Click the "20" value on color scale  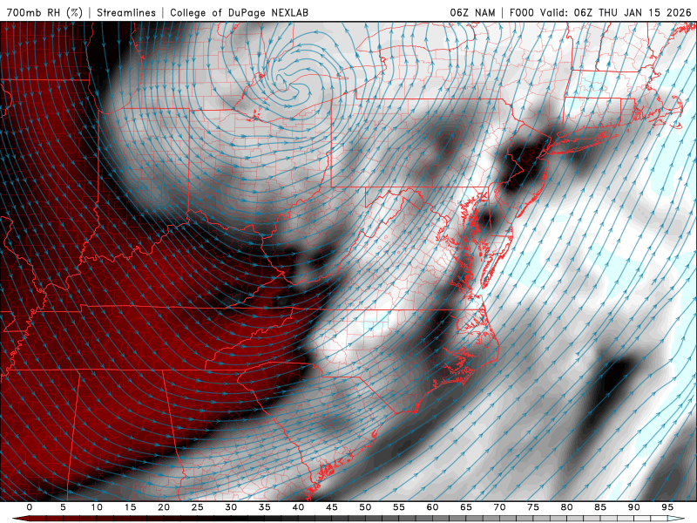tap(164, 507)
